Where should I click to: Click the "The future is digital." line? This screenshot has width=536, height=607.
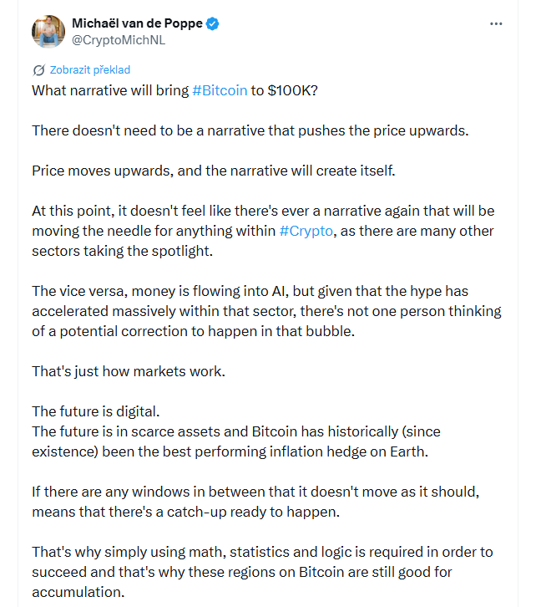[x=96, y=411]
